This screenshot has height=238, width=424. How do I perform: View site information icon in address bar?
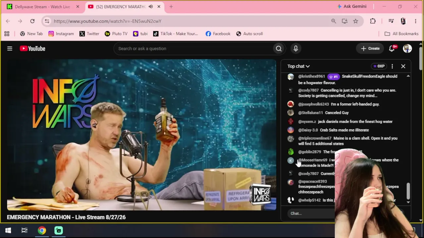click(47, 21)
